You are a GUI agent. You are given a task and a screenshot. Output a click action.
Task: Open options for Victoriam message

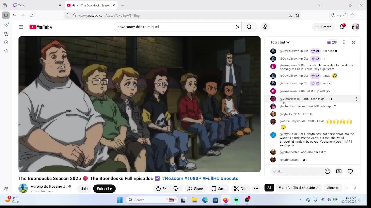point(356,99)
